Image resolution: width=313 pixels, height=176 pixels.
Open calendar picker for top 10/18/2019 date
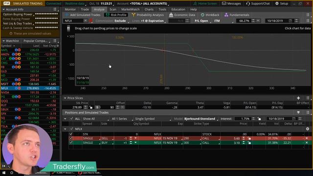pyautogui.click(x=291, y=21)
